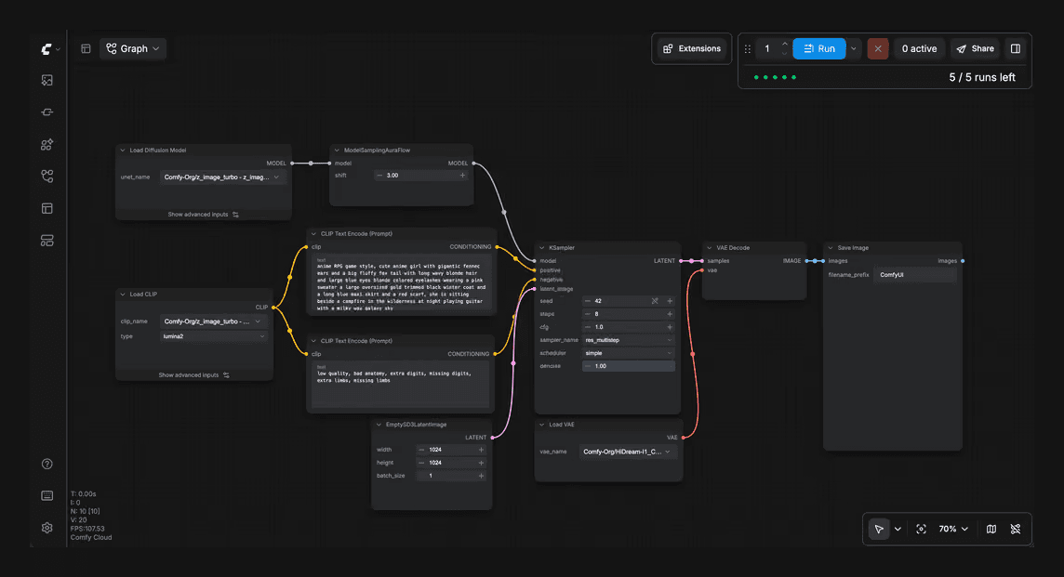Toggle the minimap icon
Image resolution: width=1064 pixels, height=577 pixels.
pos(991,529)
